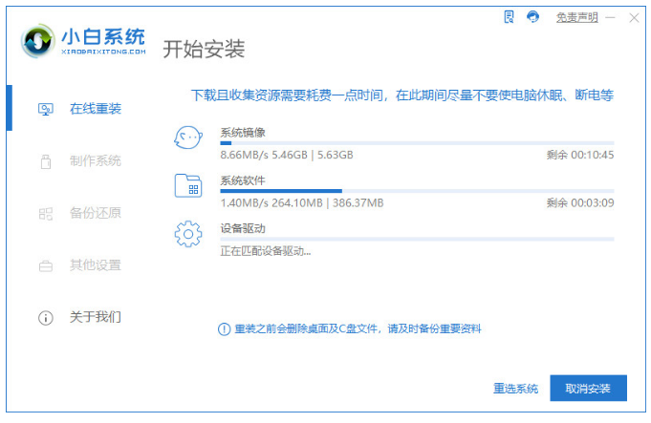Close the installer window
Image resolution: width=651 pixels, height=423 pixels.
[x=634, y=17]
